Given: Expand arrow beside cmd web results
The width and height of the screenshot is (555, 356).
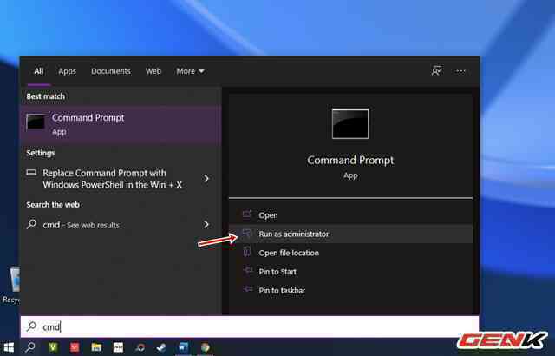Looking at the screenshot, I should click(x=206, y=224).
